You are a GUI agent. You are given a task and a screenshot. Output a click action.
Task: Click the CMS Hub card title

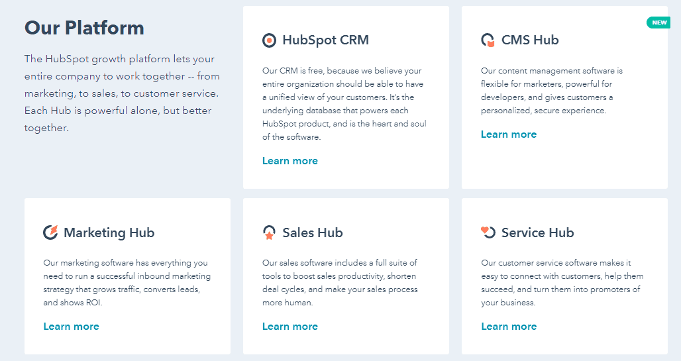[530, 40]
